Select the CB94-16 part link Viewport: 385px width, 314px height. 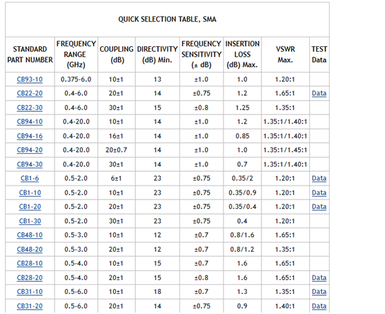pos(30,136)
